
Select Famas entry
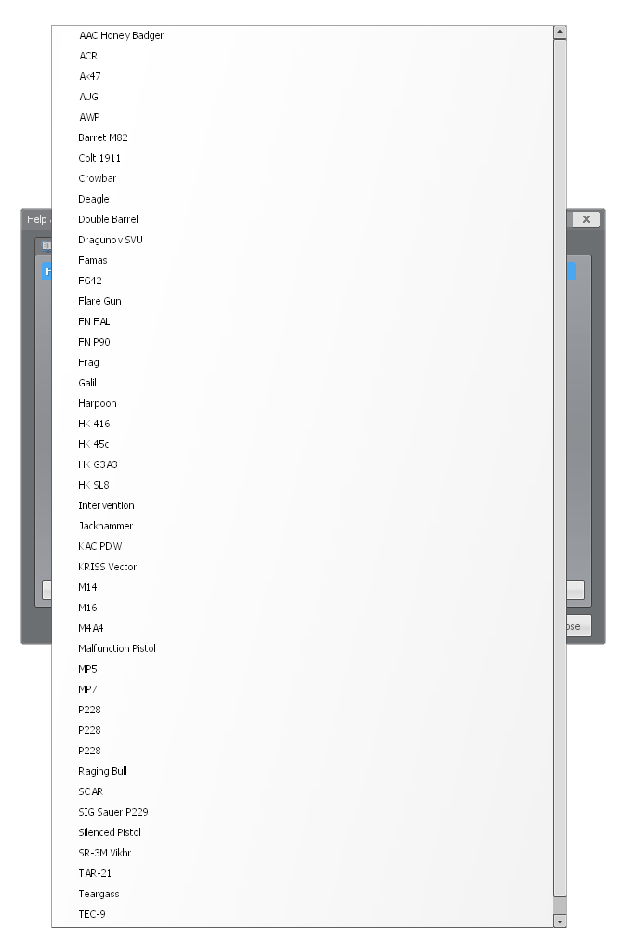click(302, 260)
